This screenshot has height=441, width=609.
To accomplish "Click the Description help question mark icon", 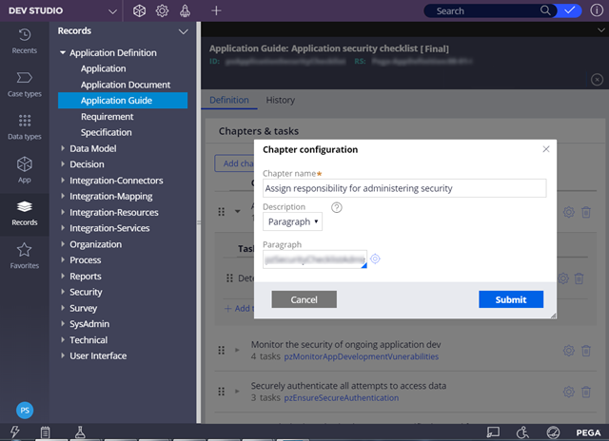I will point(336,207).
